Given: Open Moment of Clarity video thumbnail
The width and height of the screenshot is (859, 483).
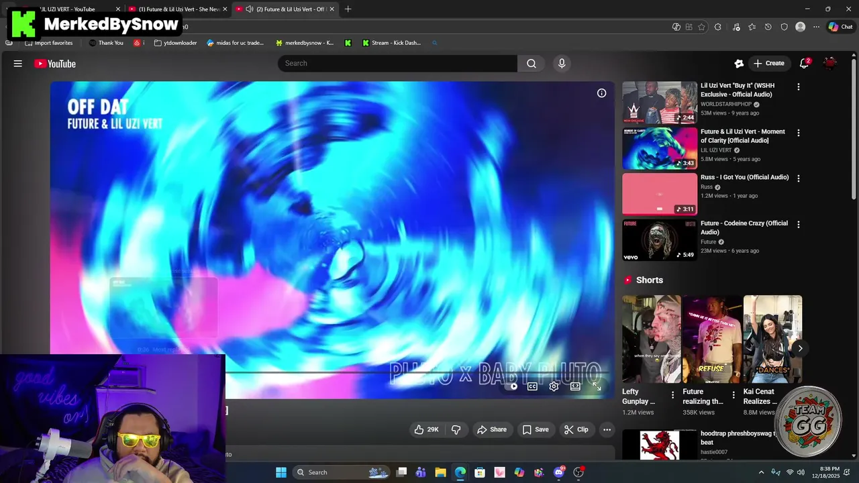Looking at the screenshot, I should point(660,149).
